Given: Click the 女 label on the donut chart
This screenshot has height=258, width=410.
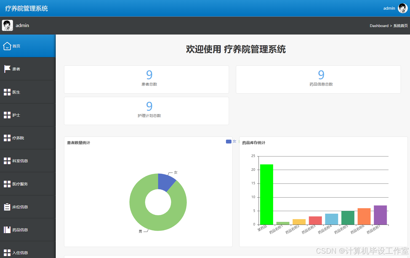Looking at the screenshot, I should click(176, 172).
